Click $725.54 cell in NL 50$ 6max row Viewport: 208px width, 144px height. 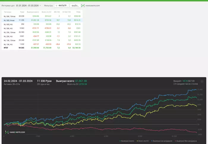[48, 20]
